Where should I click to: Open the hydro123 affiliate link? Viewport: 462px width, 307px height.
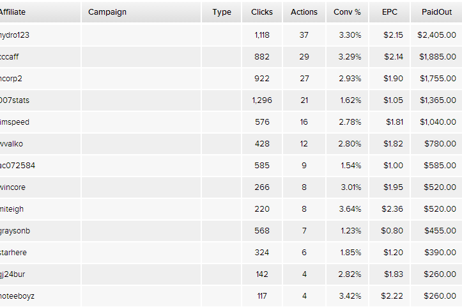[15, 35]
